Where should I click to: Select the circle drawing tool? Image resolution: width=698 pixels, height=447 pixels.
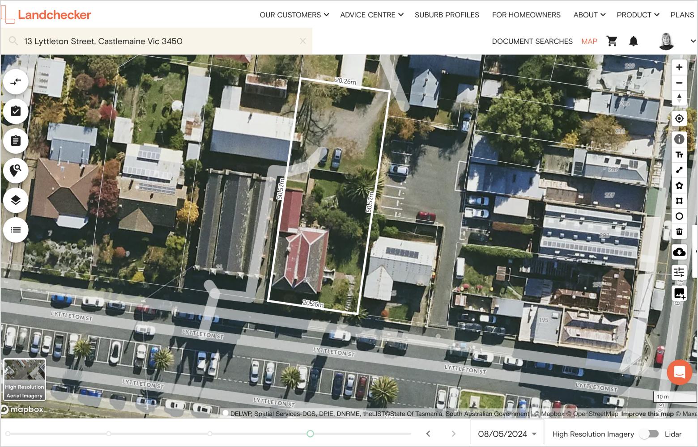click(679, 216)
